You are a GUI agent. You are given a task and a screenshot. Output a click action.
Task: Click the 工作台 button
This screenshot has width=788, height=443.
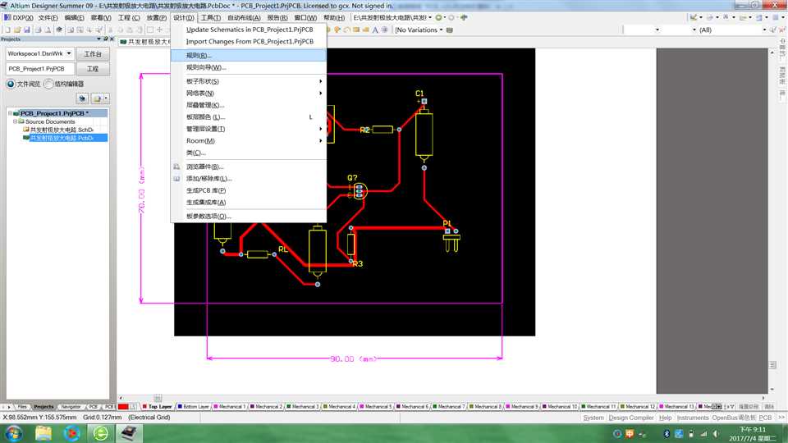click(x=93, y=54)
